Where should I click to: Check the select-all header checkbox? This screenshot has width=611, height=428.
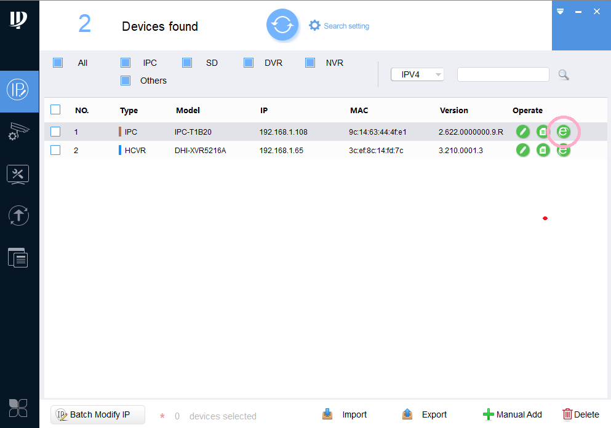(55, 109)
